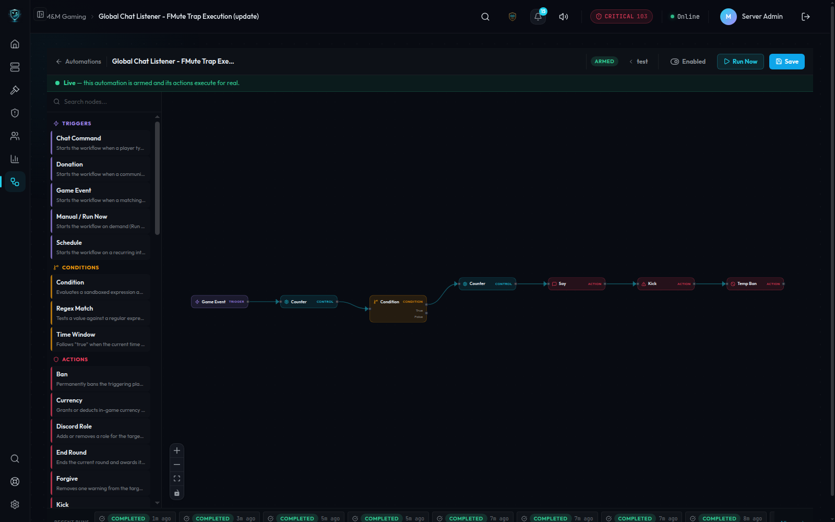This screenshot has width=835, height=522.
Task: Toggle the canvas lock icon
Action: coord(177,493)
